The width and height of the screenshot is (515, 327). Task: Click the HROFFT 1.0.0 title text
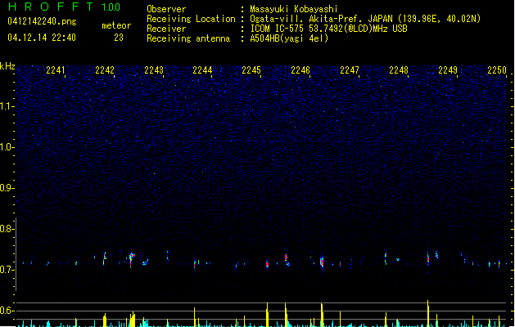tap(64, 7)
